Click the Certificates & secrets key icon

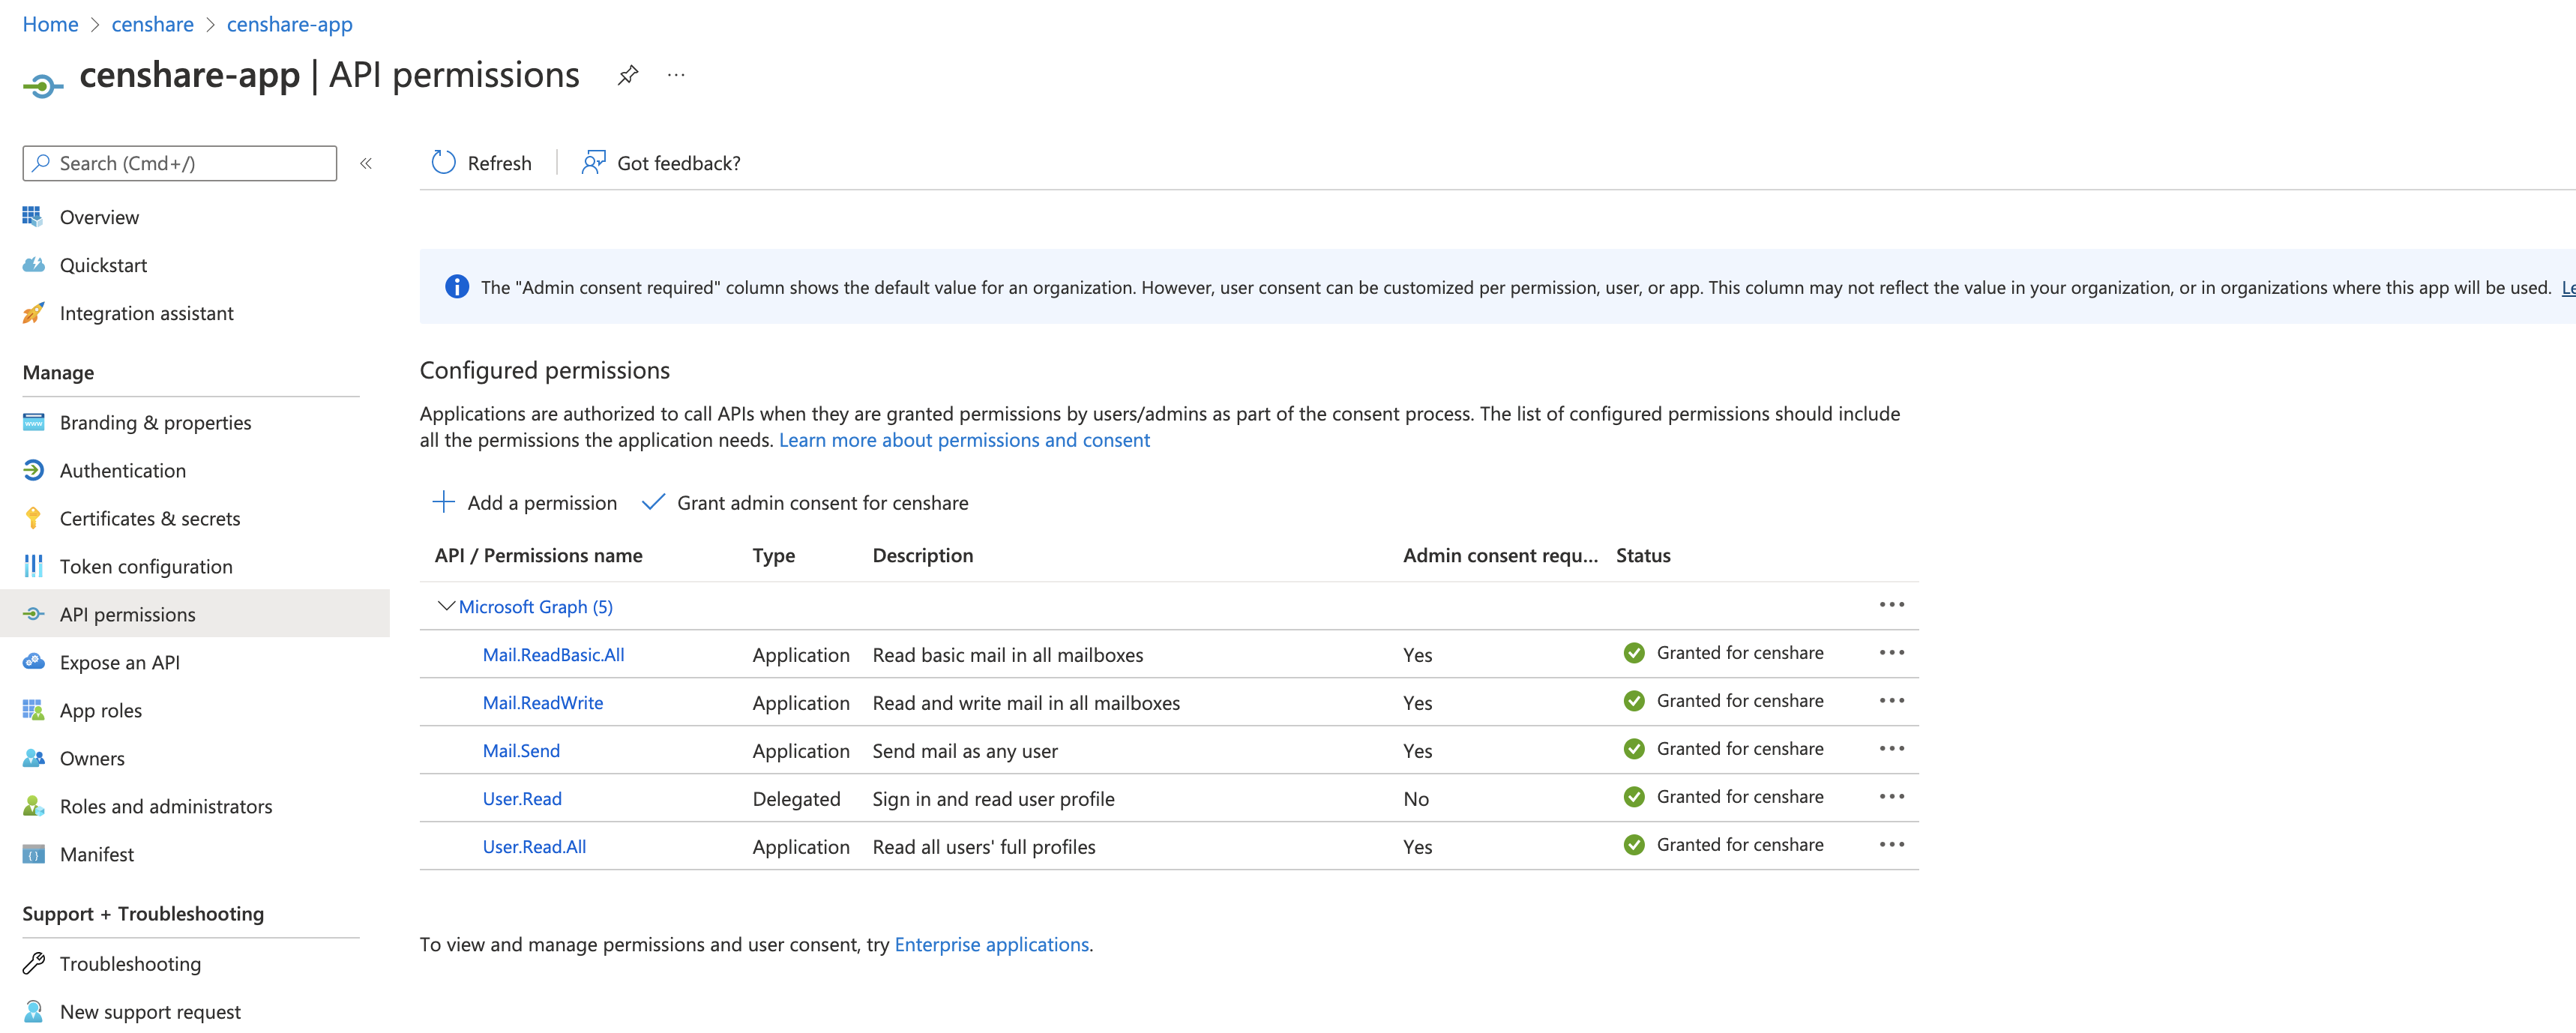point(33,518)
